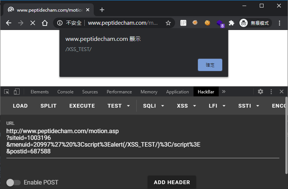Toggle the device toolbar in DevTools

17,91
